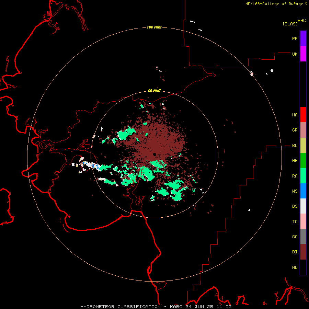Click the RA legend label

[295, 176]
